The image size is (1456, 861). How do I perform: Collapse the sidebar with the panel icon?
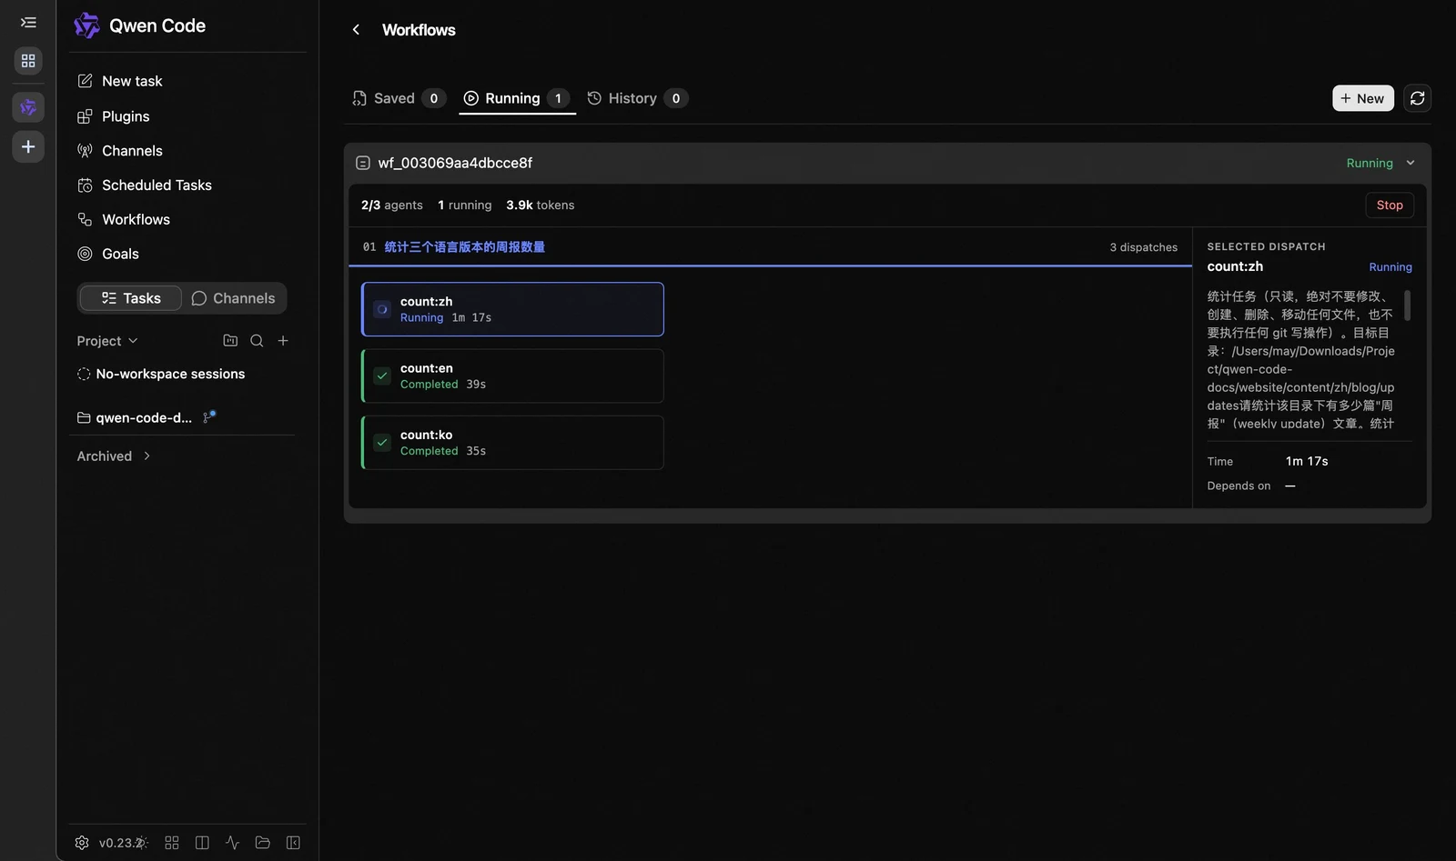(293, 843)
